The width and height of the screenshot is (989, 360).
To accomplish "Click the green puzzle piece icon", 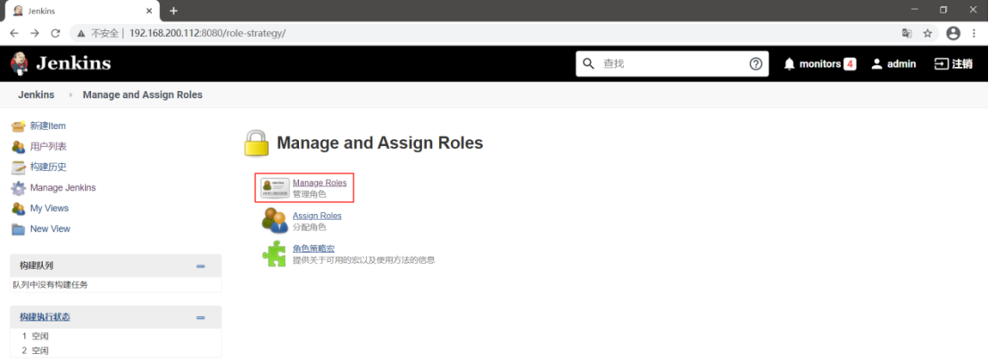I will click(x=274, y=254).
